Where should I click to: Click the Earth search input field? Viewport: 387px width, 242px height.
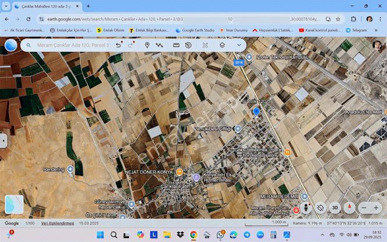click(x=70, y=45)
